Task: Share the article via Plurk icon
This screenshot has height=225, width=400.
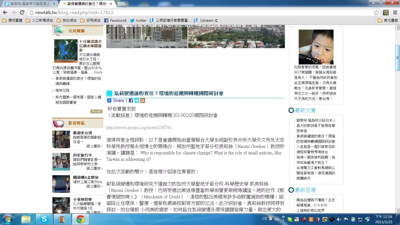Action: tap(143, 101)
